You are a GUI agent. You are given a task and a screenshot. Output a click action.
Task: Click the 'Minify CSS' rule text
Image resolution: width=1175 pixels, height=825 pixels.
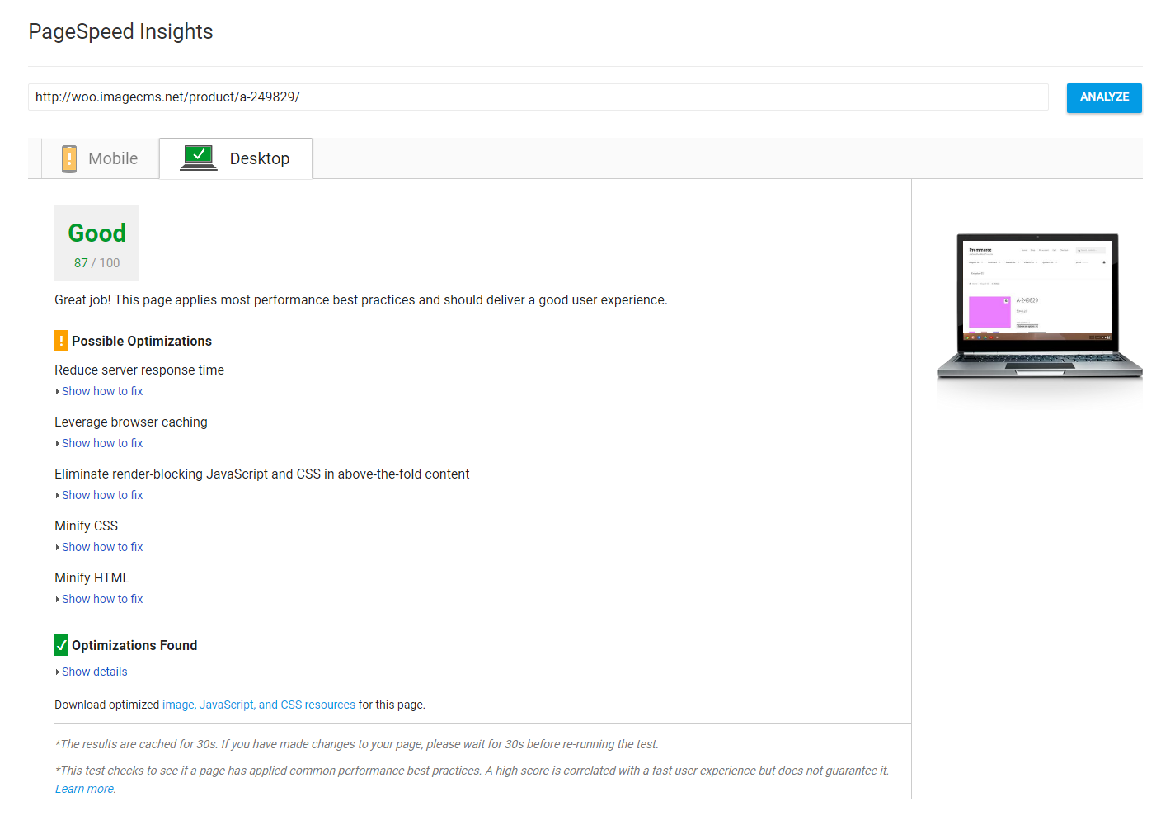click(x=87, y=526)
